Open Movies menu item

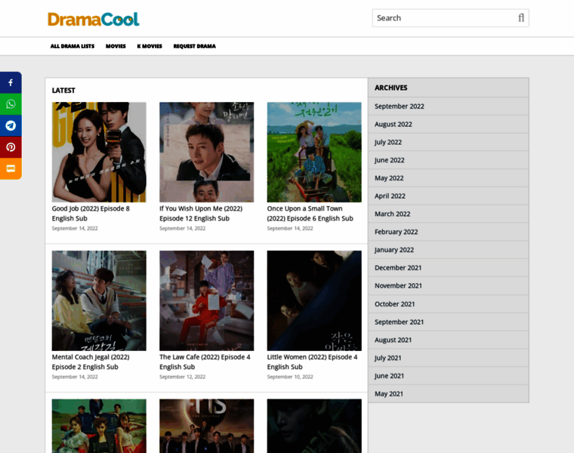[x=116, y=46]
